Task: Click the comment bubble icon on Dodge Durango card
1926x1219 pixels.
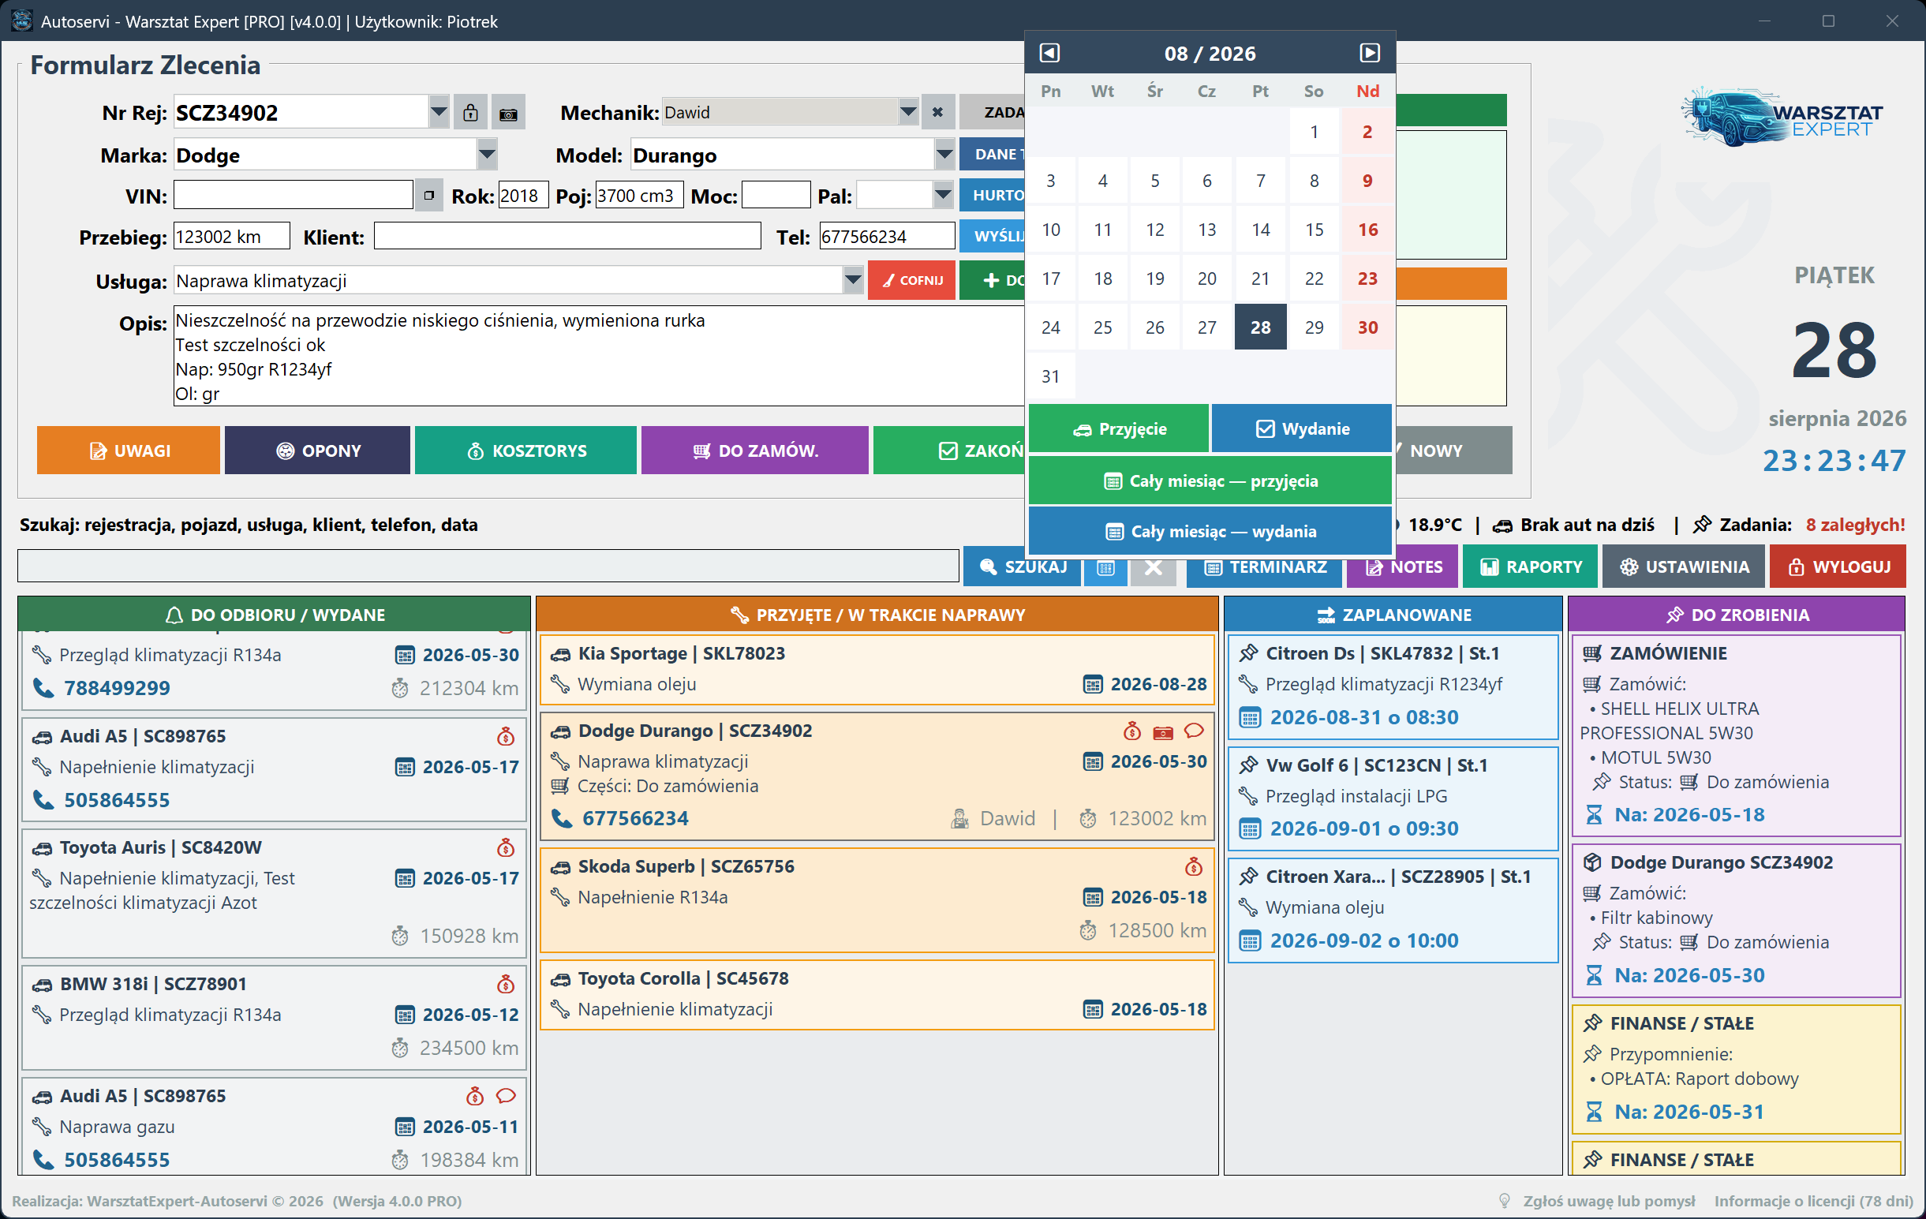Action: click(1193, 731)
